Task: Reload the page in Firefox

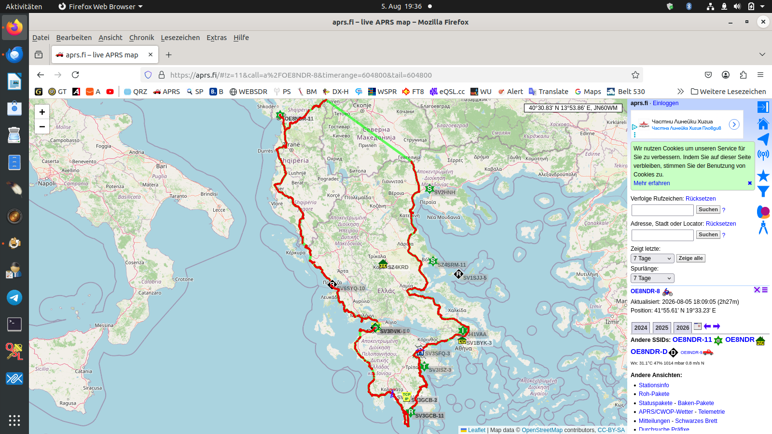Action: [75, 75]
